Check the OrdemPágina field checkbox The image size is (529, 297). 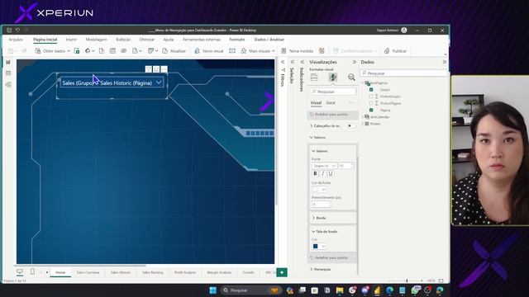click(x=371, y=103)
